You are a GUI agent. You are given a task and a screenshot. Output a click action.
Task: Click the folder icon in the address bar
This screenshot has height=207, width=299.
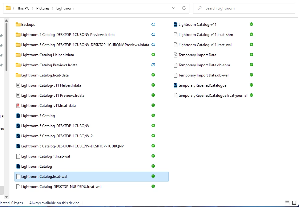tap(8, 8)
